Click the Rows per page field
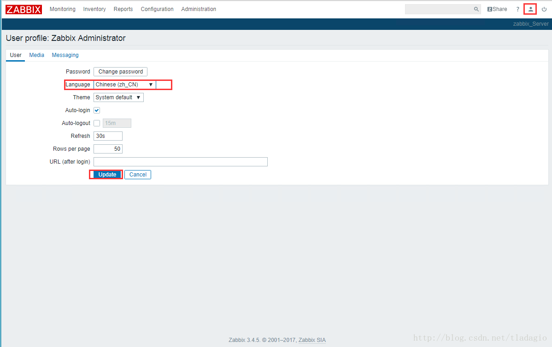Viewport: 552px width, 347px height. [x=108, y=149]
